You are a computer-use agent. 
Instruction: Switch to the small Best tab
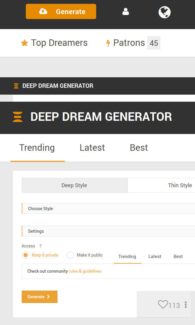point(178,257)
